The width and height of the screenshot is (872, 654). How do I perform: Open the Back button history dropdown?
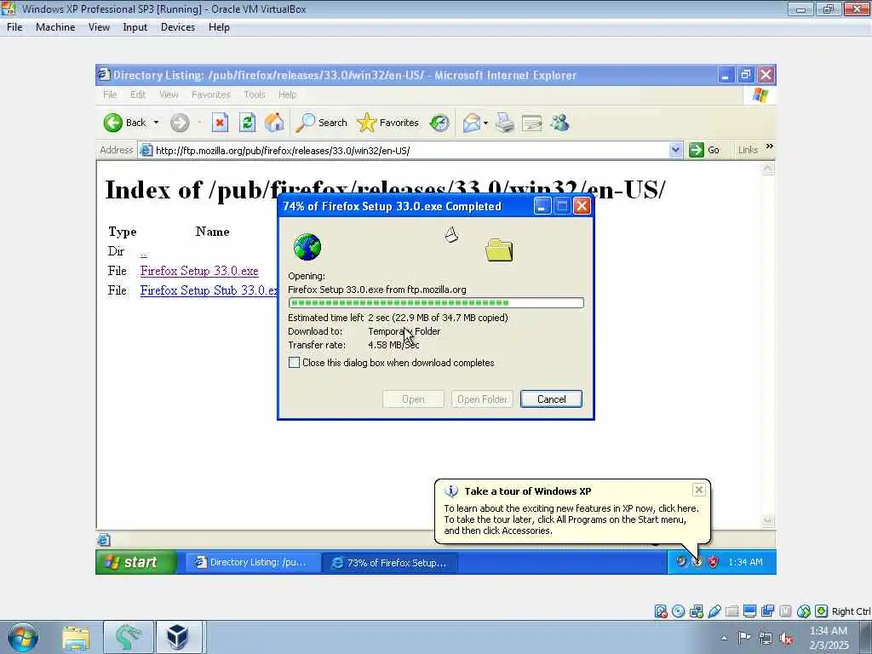[x=157, y=123]
